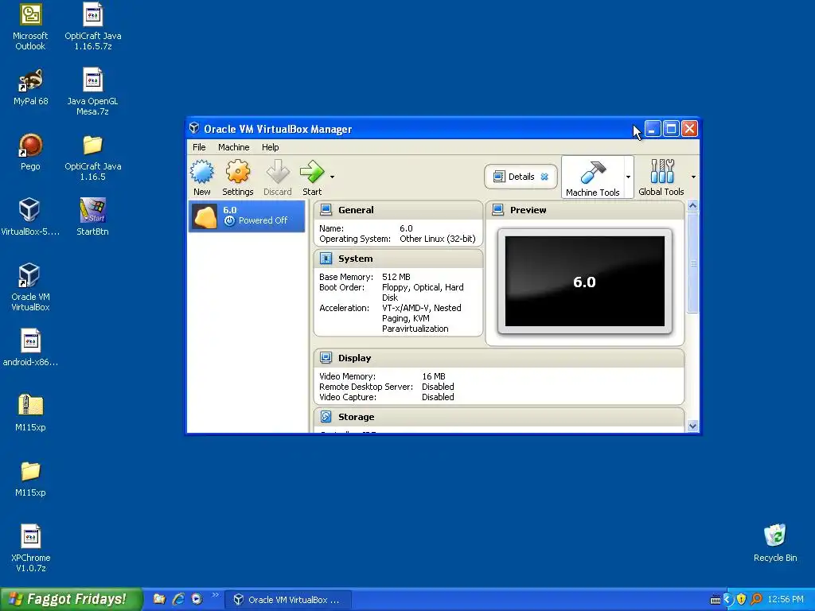Click the Display section screen icon
Viewport: 815px width, 611px height.
[x=326, y=358]
